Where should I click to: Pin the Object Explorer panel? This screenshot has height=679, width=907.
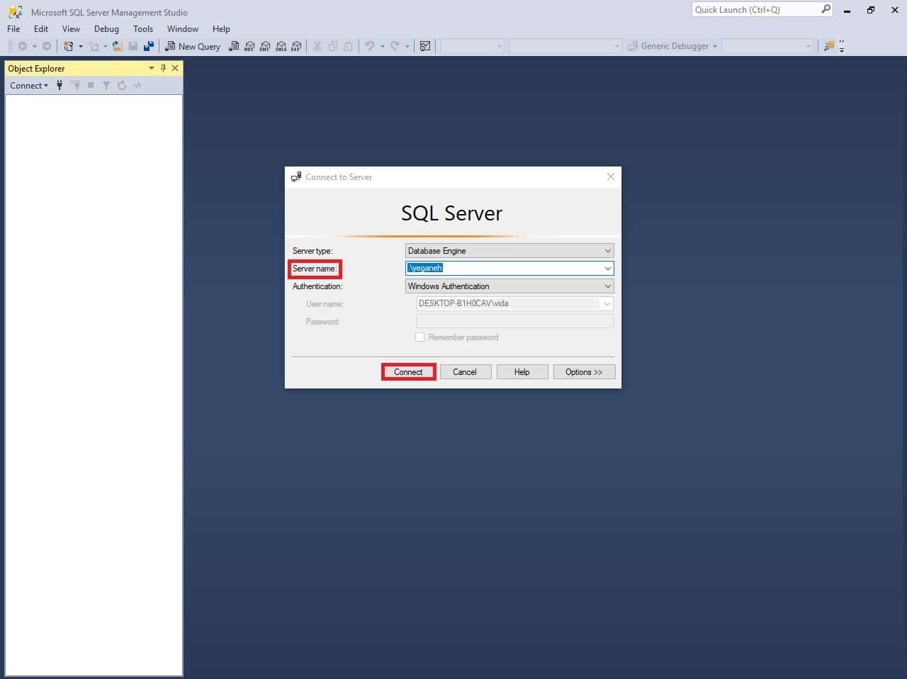click(163, 68)
